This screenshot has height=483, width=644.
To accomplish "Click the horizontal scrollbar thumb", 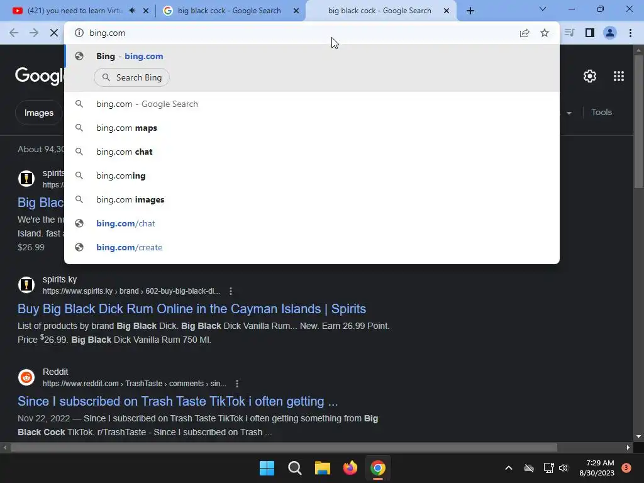I will pos(284,447).
